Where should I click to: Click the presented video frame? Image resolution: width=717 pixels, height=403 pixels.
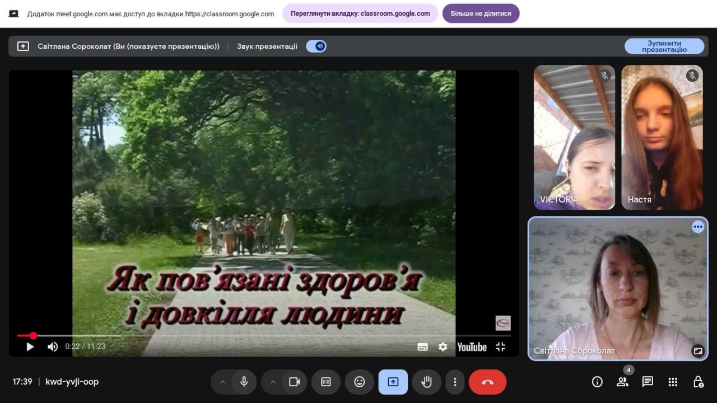tap(264, 213)
